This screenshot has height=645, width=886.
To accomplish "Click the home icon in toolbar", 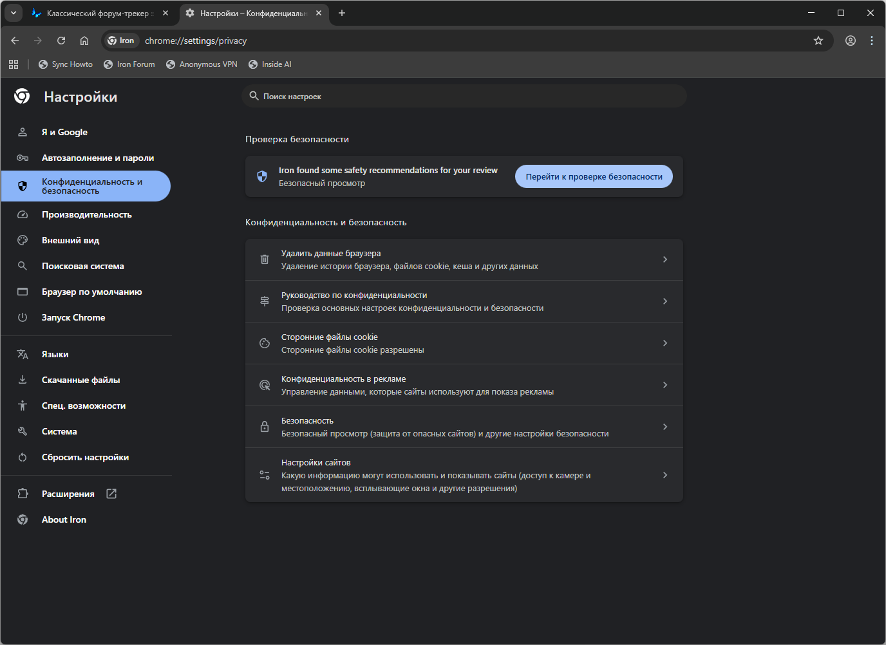I will point(84,41).
